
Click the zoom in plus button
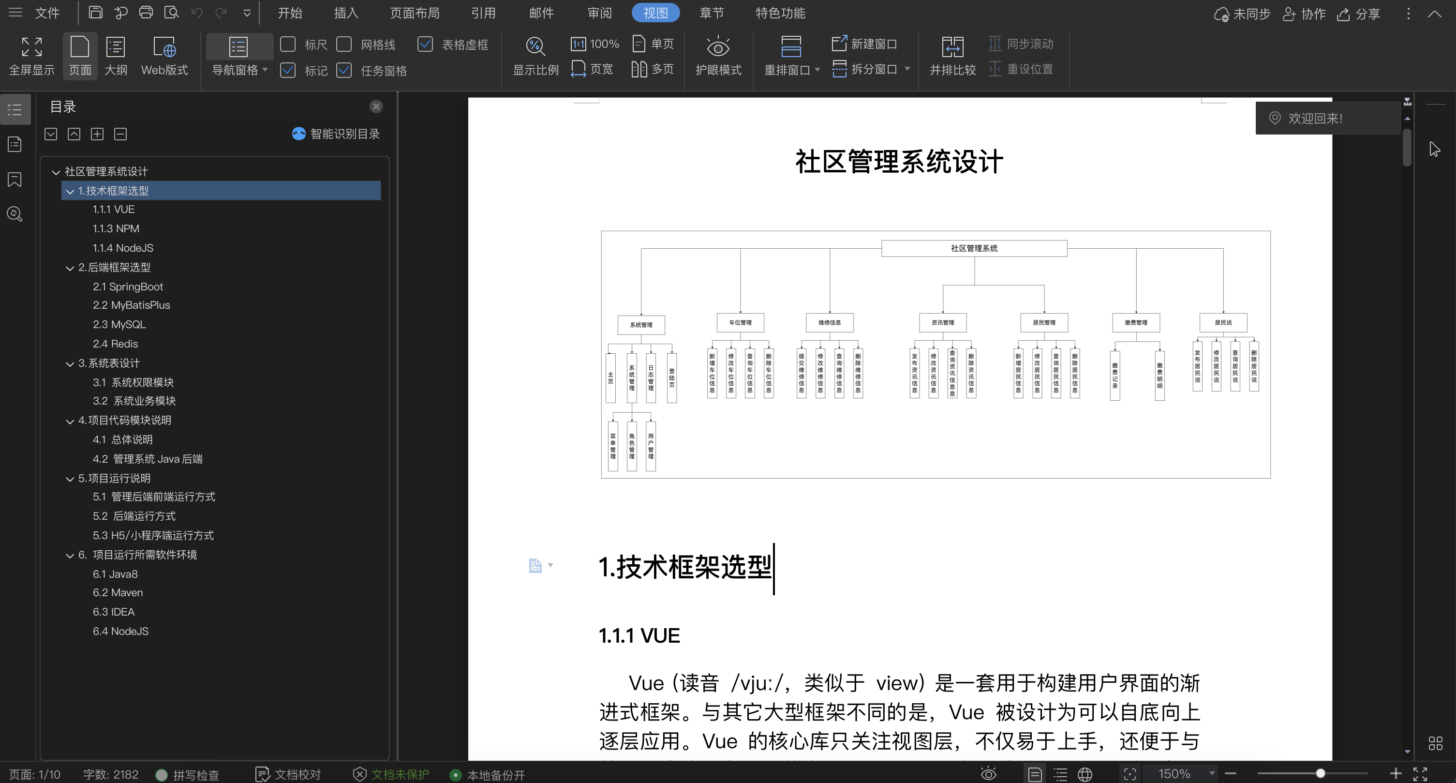coord(1396,773)
